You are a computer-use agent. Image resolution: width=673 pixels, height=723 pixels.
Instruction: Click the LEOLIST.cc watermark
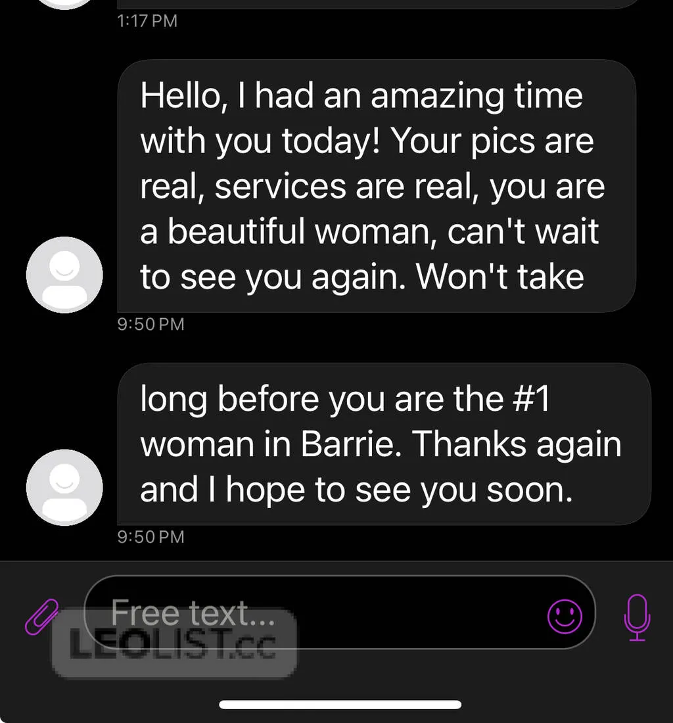(x=174, y=643)
